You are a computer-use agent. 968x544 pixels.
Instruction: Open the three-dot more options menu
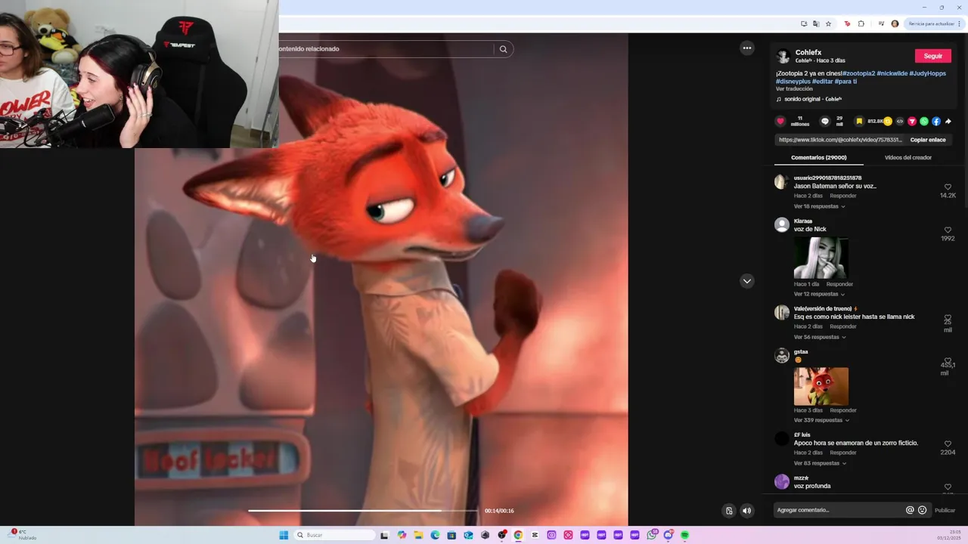coord(747,48)
